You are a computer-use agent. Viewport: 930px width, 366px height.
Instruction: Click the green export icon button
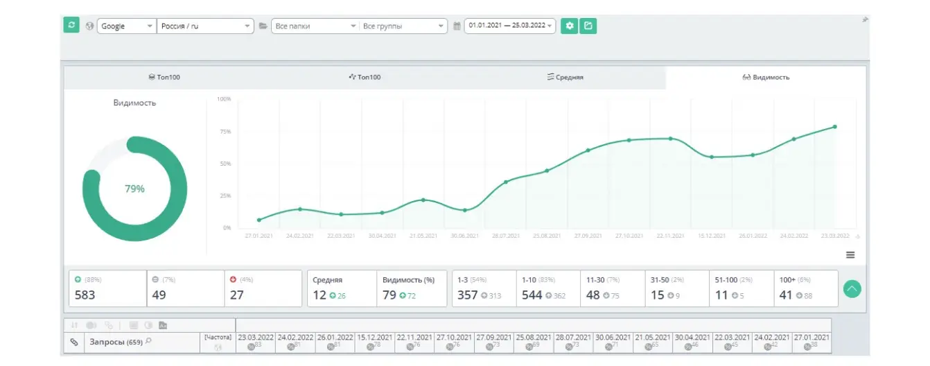588,26
